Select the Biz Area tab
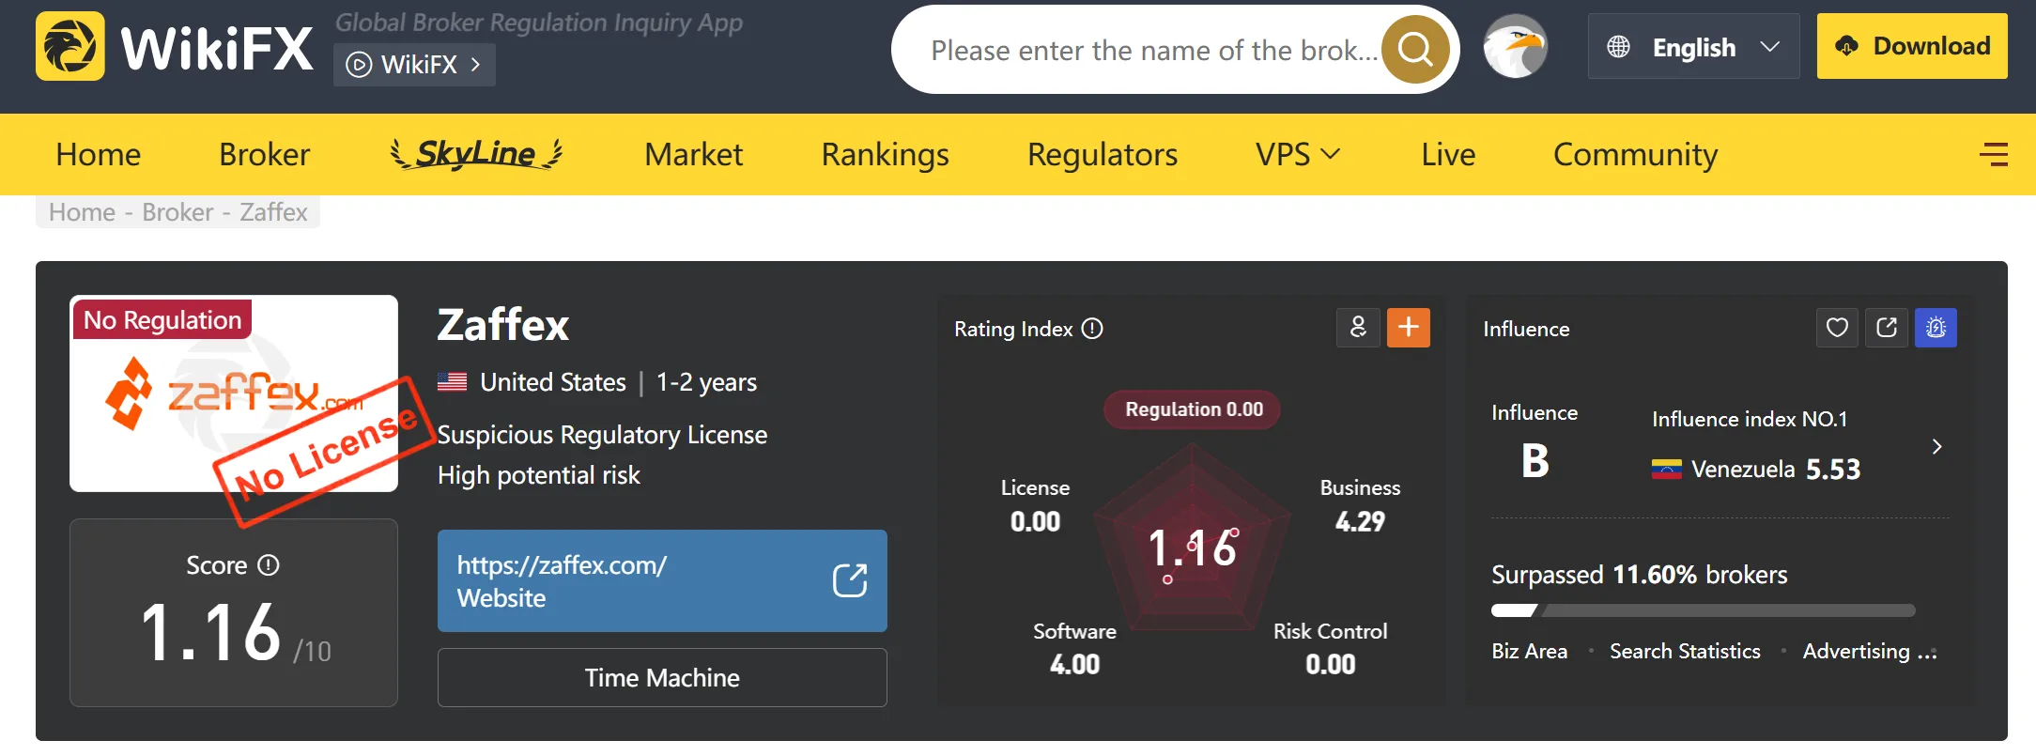Screen dimensions: 2036x756 pos(1530,652)
